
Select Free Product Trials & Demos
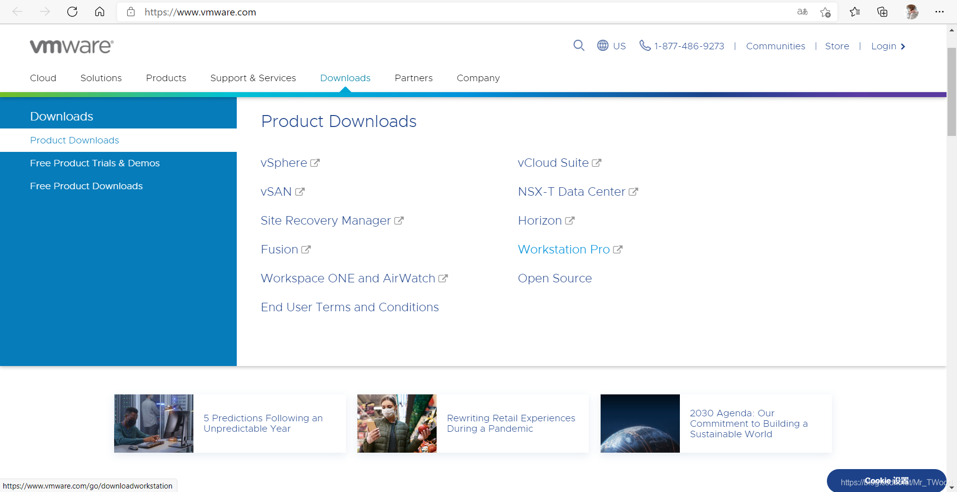95,163
